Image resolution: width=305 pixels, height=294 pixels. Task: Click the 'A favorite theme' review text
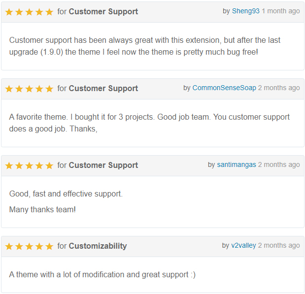point(149,123)
